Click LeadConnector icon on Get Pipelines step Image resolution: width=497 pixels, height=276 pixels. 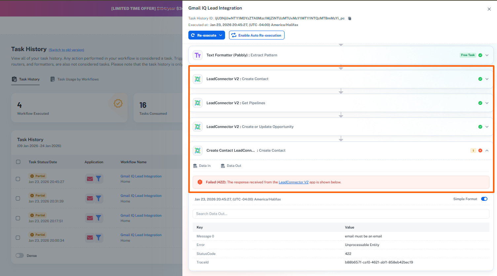[198, 103]
